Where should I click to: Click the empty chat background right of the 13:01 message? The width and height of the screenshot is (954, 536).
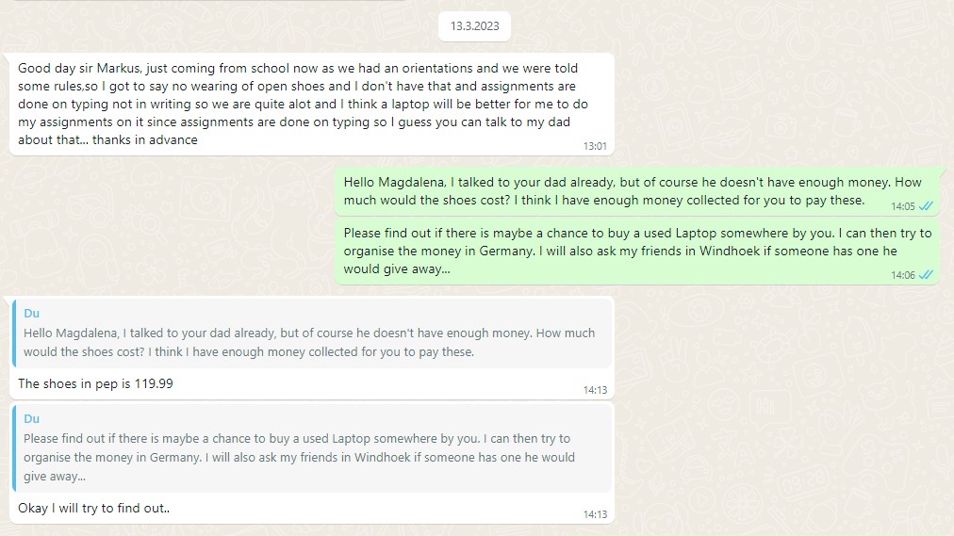[x=782, y=104]
